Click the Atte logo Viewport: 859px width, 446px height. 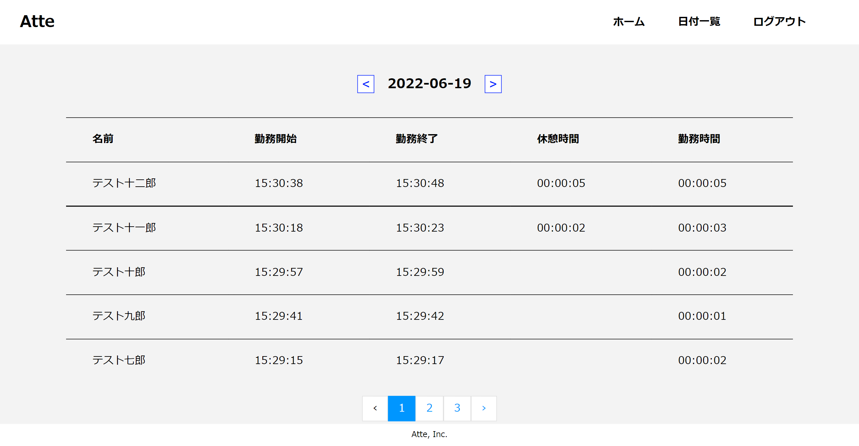point(37,21)
